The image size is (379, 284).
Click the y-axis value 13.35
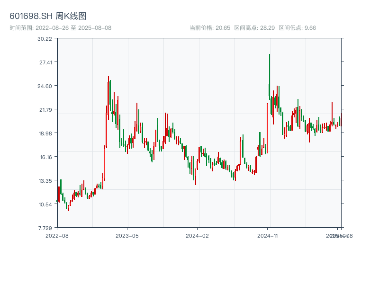[x=45, y=181]
